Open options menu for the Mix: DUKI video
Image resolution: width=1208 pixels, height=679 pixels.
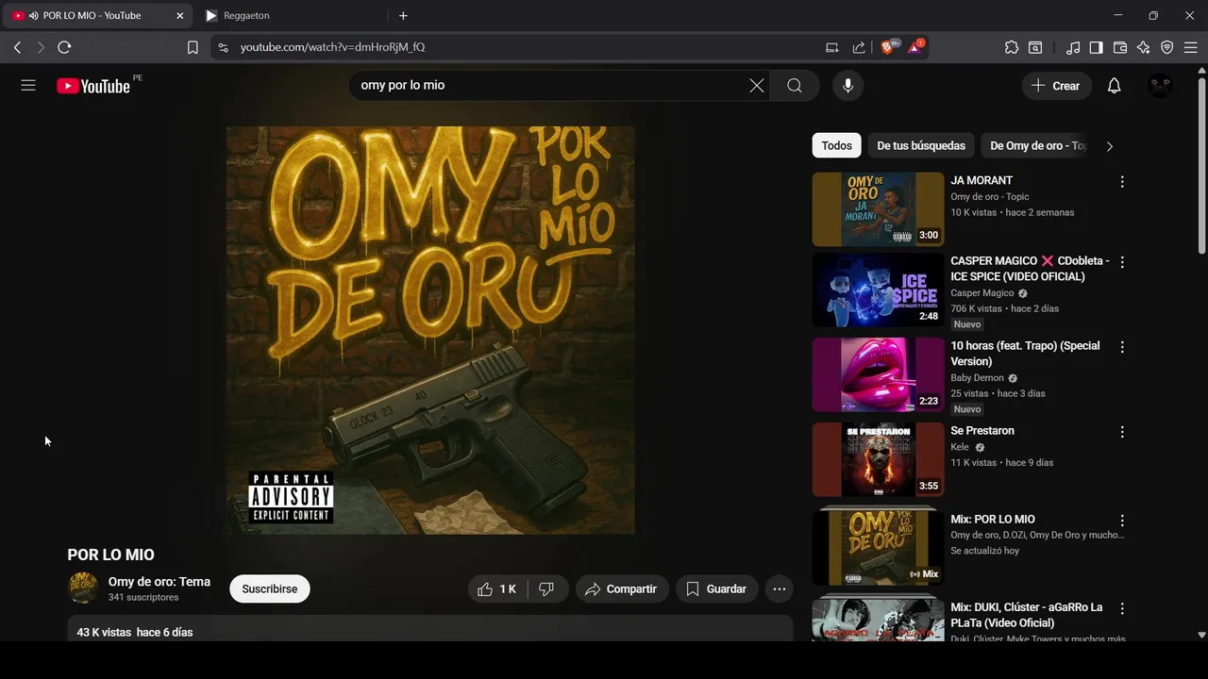coord(1122,608)
